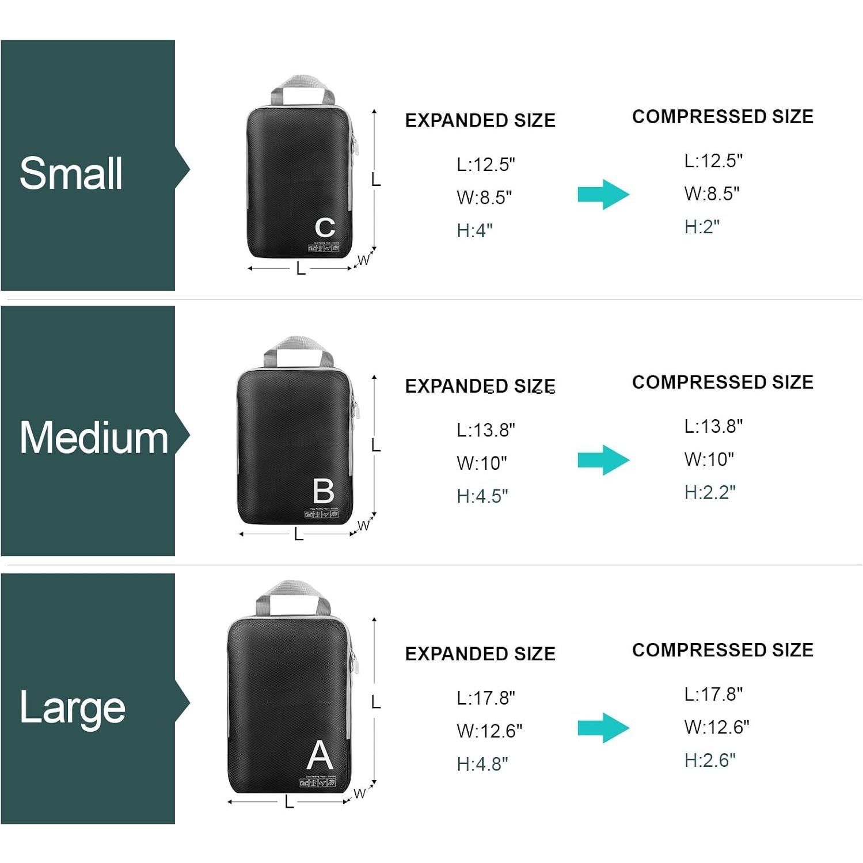Click the Small row's EXPANDED SIZE heading
The width and height of the screenshot is (863, 863).
pos(480,120)
